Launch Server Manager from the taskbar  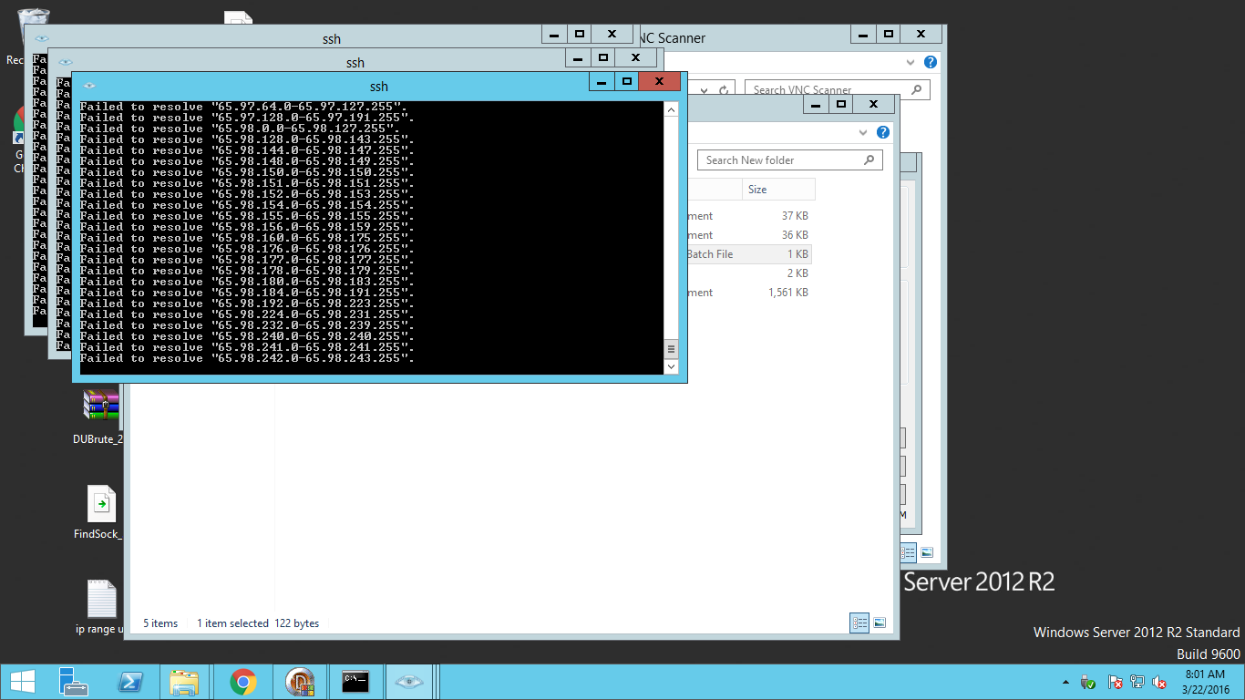click(x=73, y=681)
